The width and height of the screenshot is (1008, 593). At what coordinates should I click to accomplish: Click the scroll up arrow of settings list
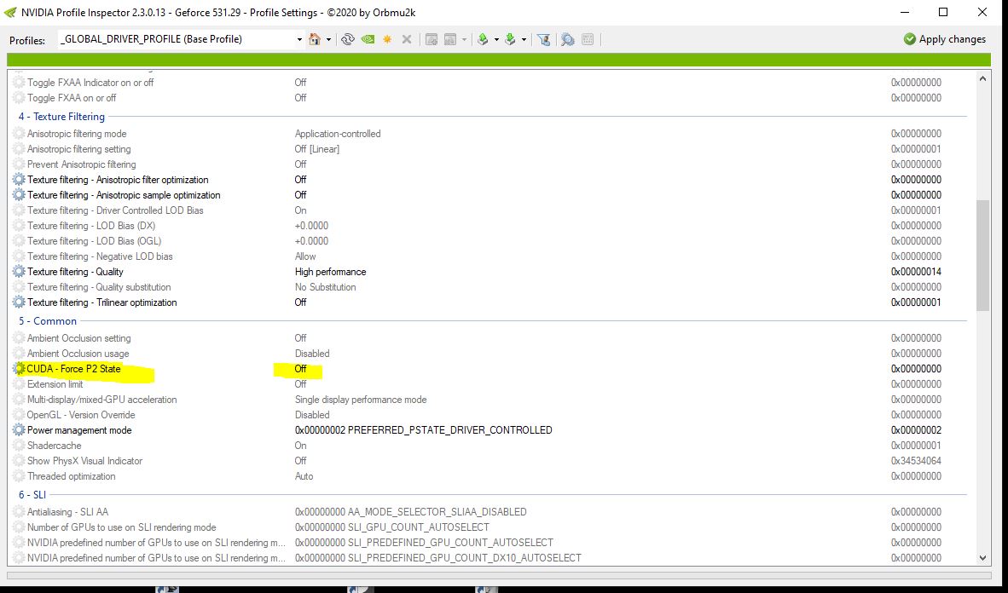[982, 79]
